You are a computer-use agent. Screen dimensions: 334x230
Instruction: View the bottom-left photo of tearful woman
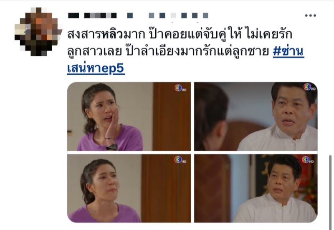pos(129,188)
